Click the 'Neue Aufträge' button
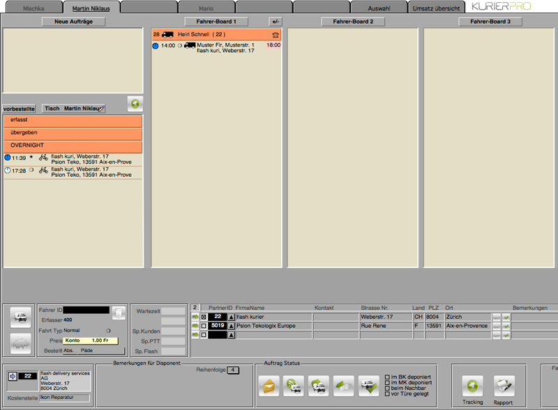 74,22
